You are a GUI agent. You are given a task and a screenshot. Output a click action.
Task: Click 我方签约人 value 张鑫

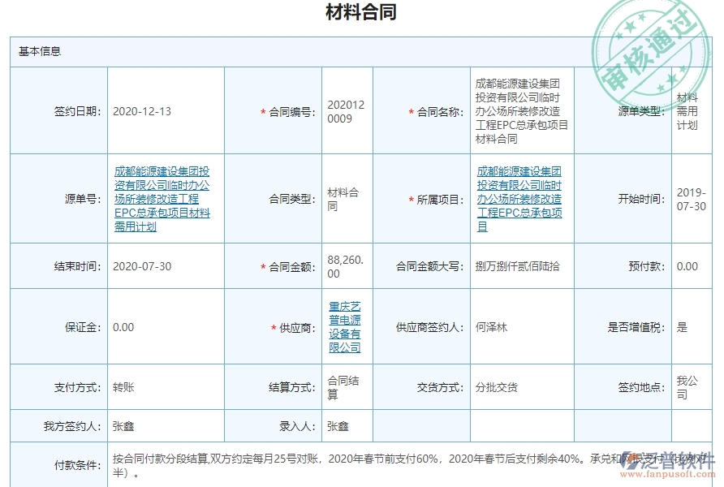(123, 425)
